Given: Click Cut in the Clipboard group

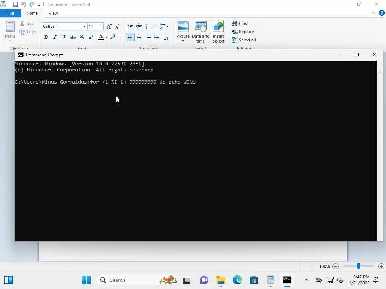Looking at the screenshot, I should click(27, 23).
